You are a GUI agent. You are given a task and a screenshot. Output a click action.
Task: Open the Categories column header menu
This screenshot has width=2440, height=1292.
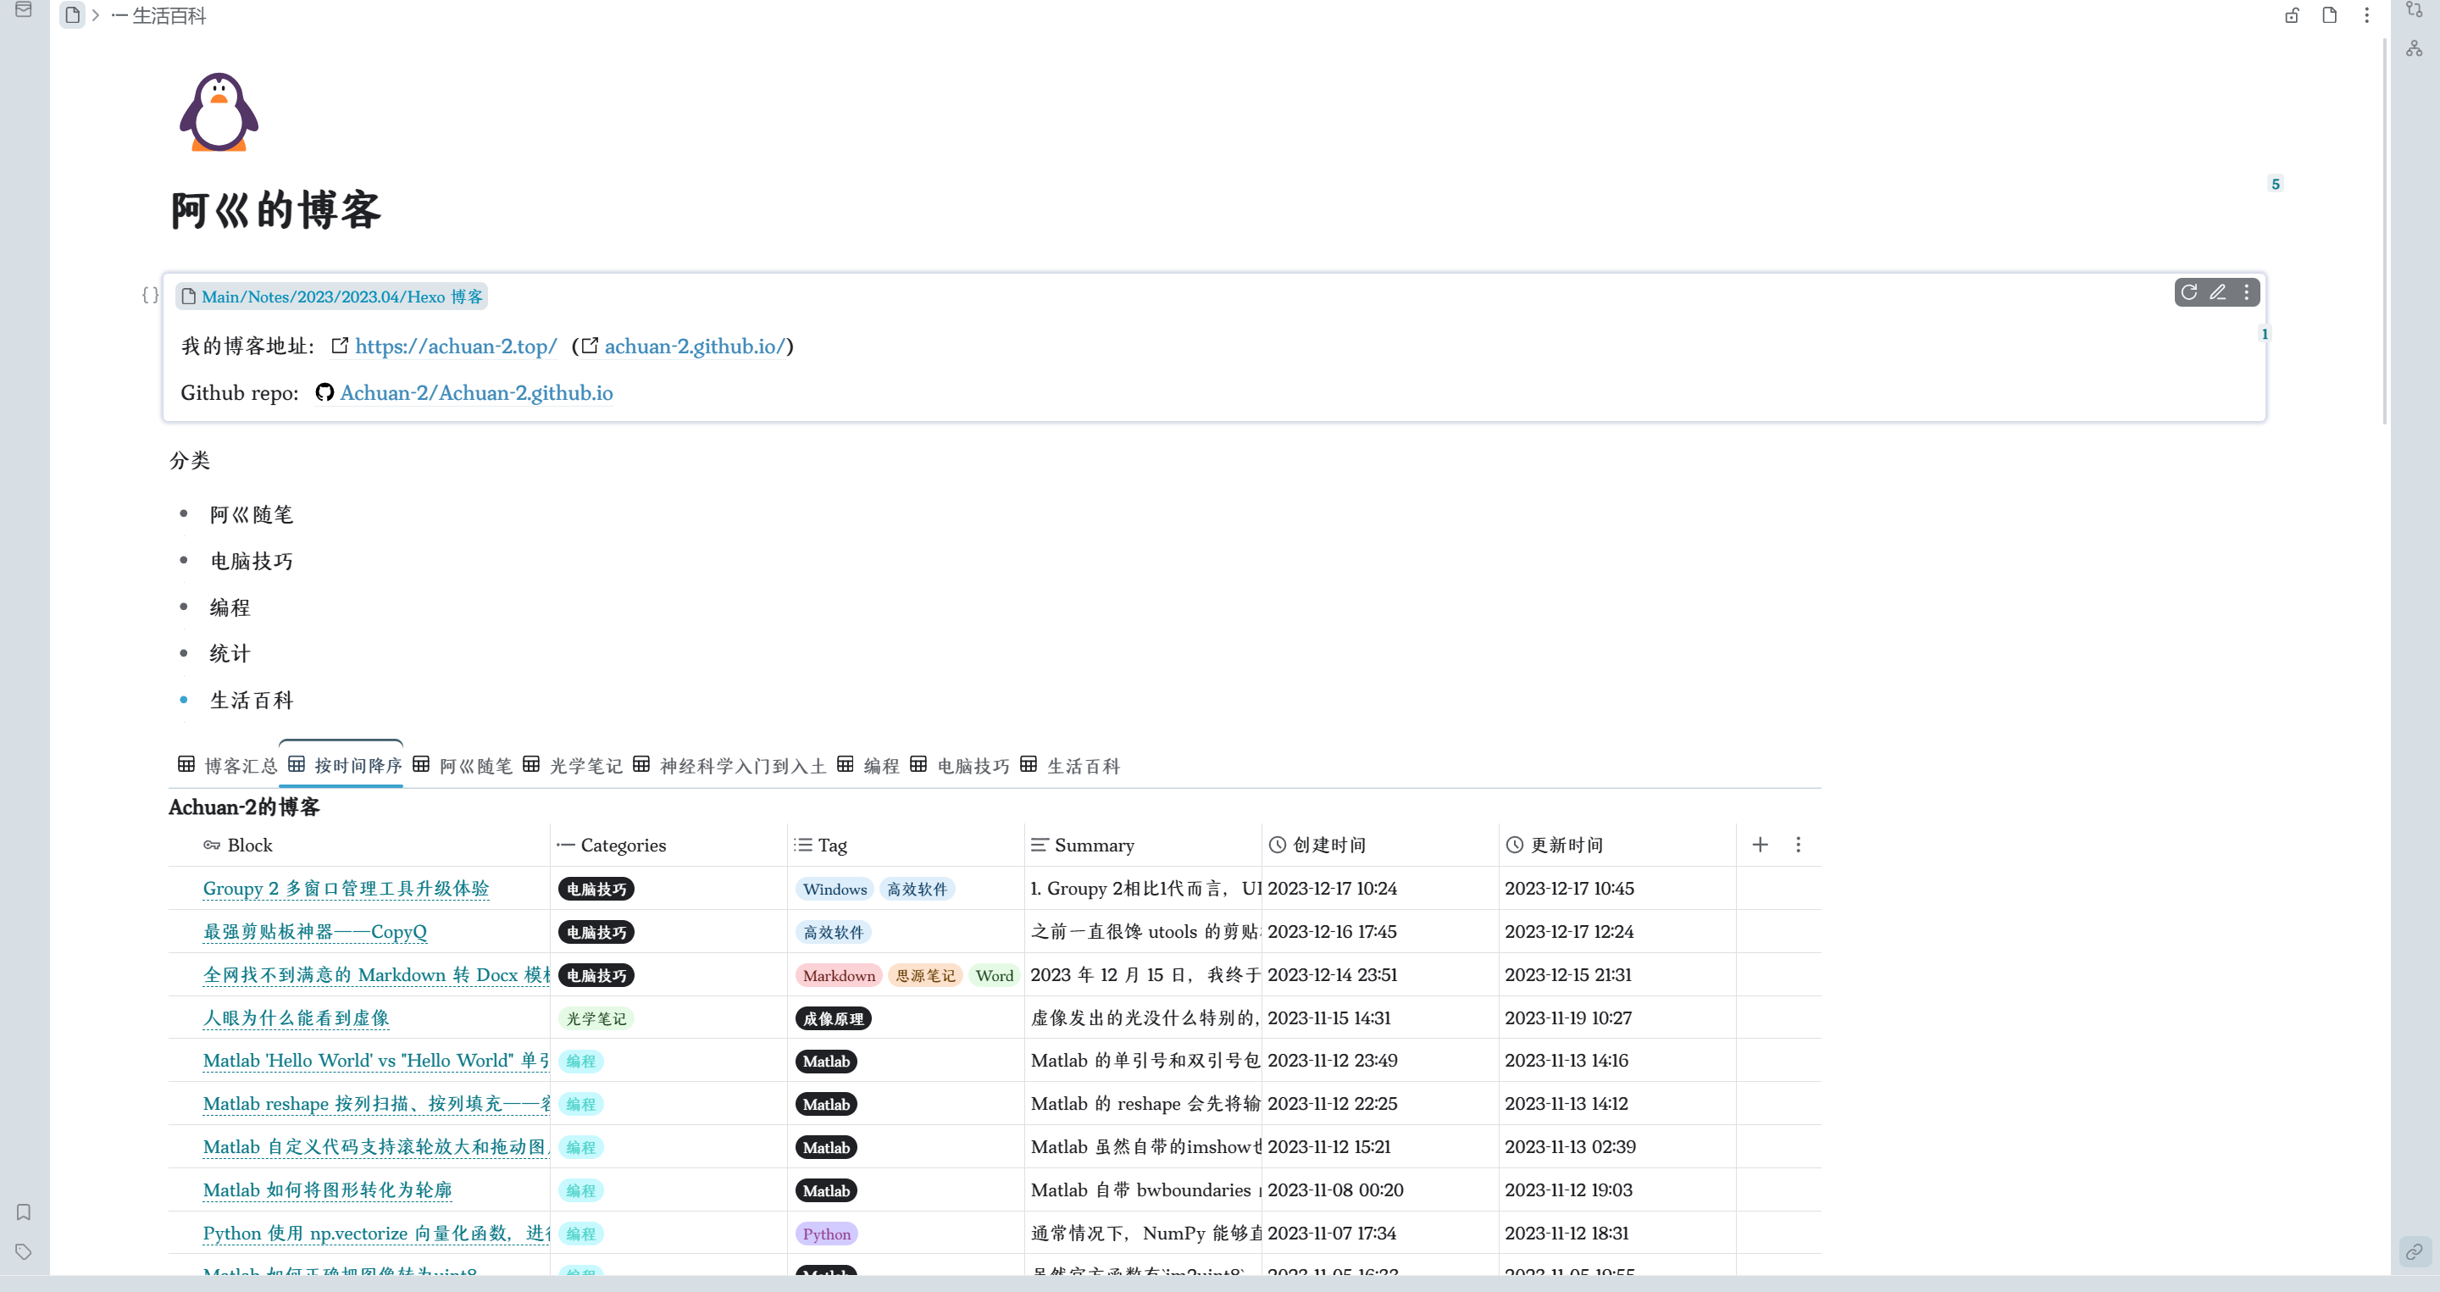(623, 845)
